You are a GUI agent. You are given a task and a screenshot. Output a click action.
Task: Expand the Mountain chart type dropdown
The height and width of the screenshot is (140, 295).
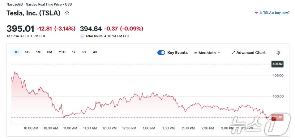click(219, 53)
